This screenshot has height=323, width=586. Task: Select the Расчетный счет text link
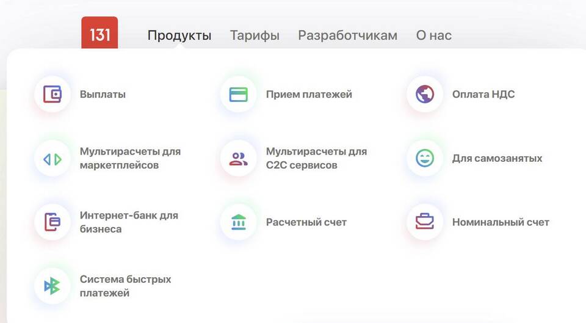(306, 222)
